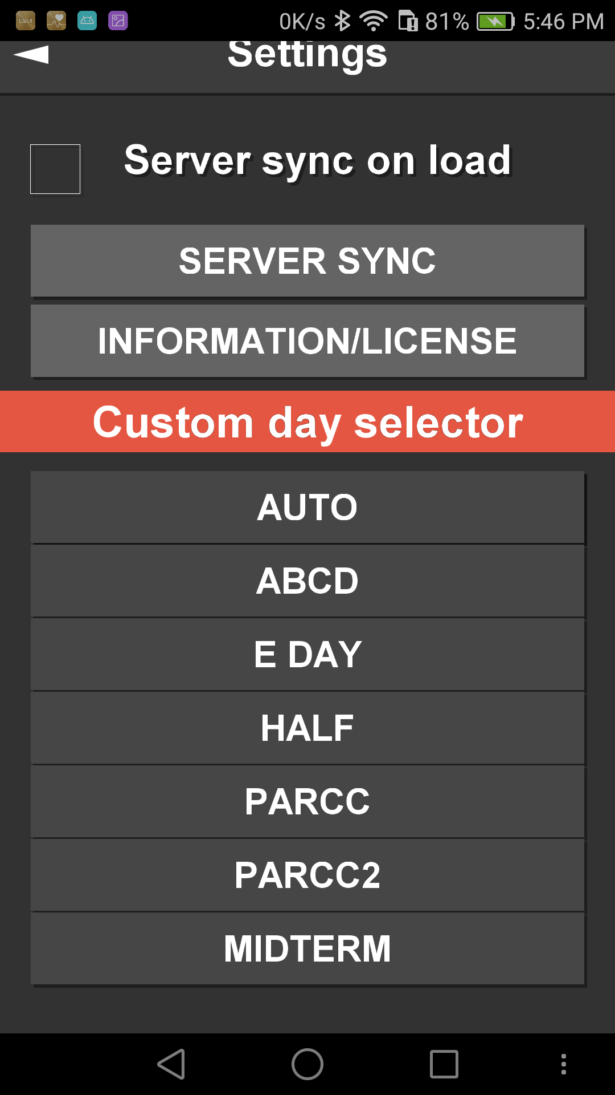Select ABCD day option
The height and width of the screenshot is (1095, 615).
coord(307,581)
